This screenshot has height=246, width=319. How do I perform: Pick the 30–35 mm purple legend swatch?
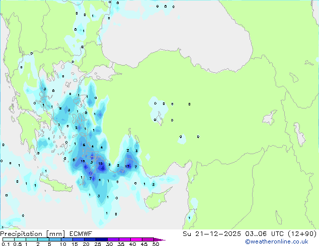click(x=113, y=239)
